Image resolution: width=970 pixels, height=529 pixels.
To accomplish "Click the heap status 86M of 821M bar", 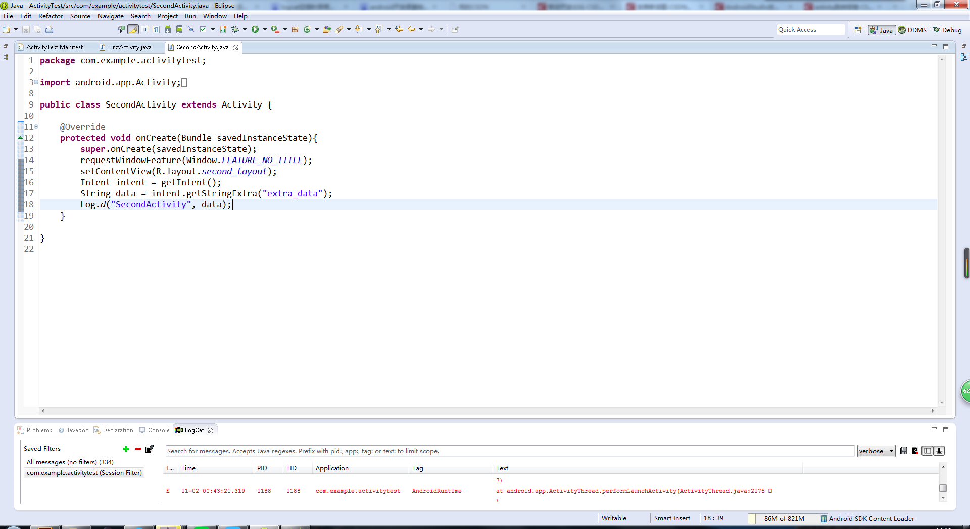I will coord(784,518).
